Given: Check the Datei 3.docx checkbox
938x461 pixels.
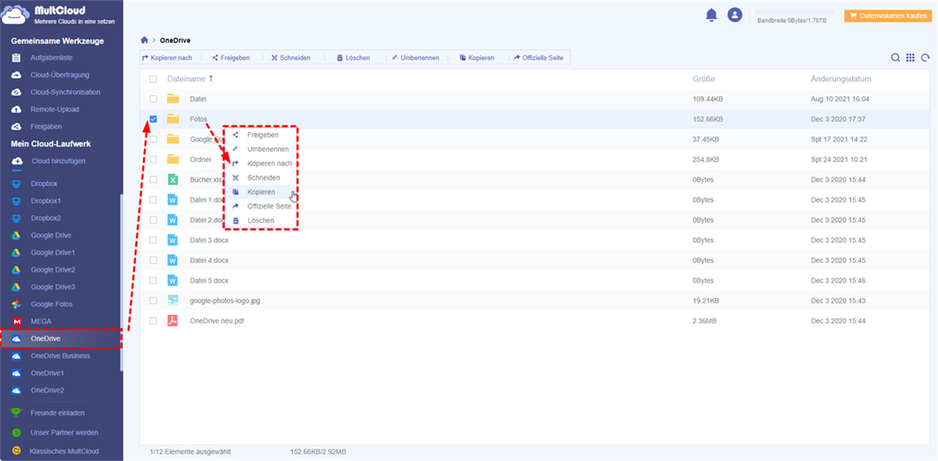Looking at the screenshot, I should (x=154, y=240).
